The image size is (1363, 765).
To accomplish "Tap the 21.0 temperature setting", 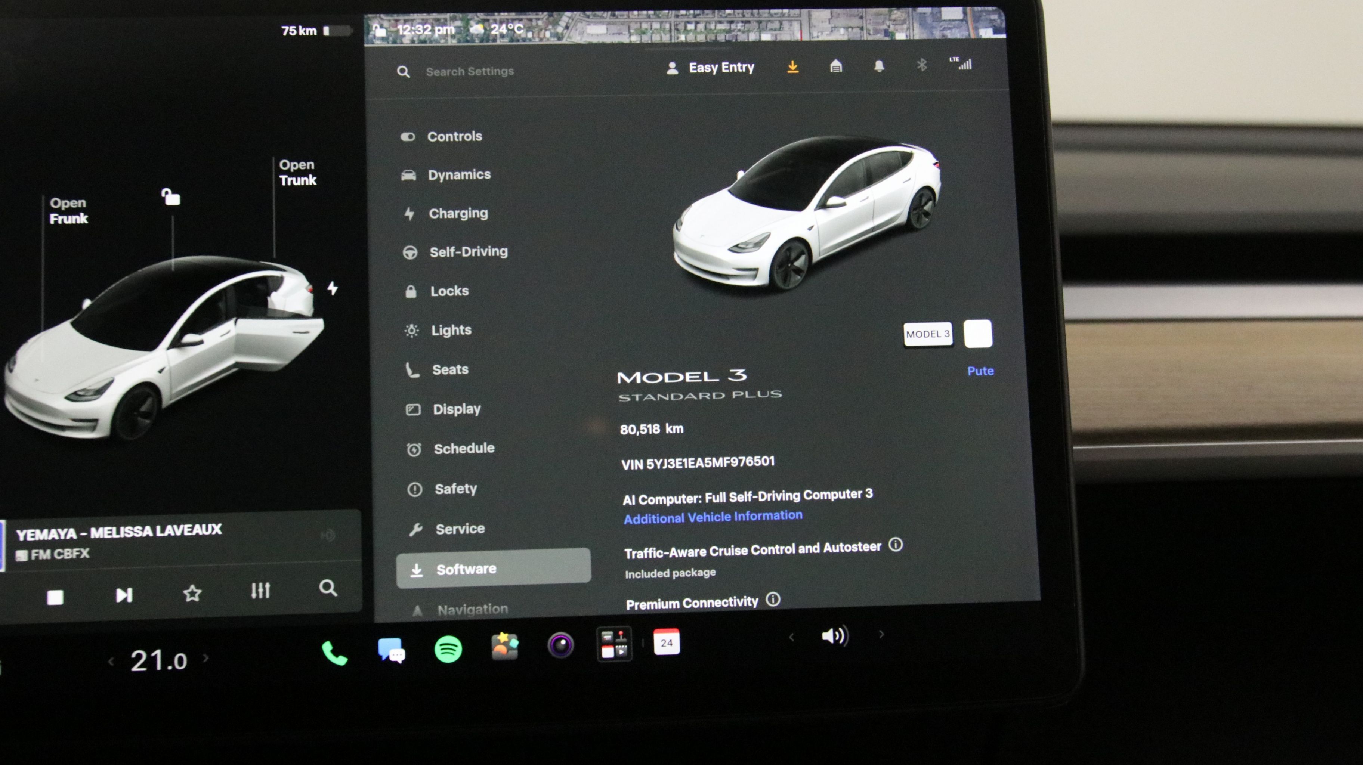I will click(159, 661).
